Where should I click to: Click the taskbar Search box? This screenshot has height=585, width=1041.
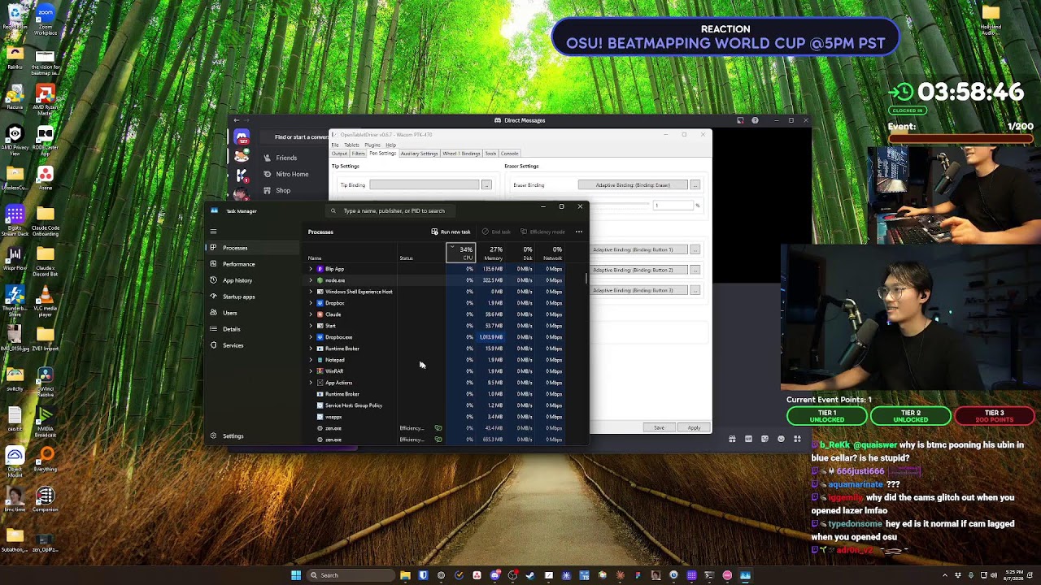pyautogui.click(x=350, y=575)
